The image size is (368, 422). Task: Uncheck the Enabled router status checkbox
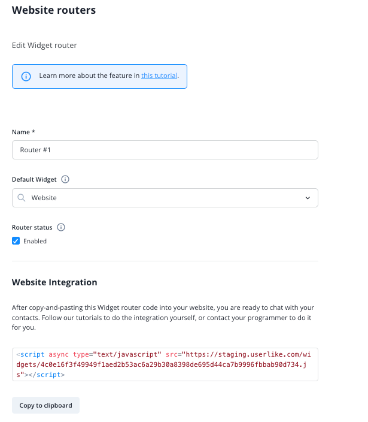[16, 241]
